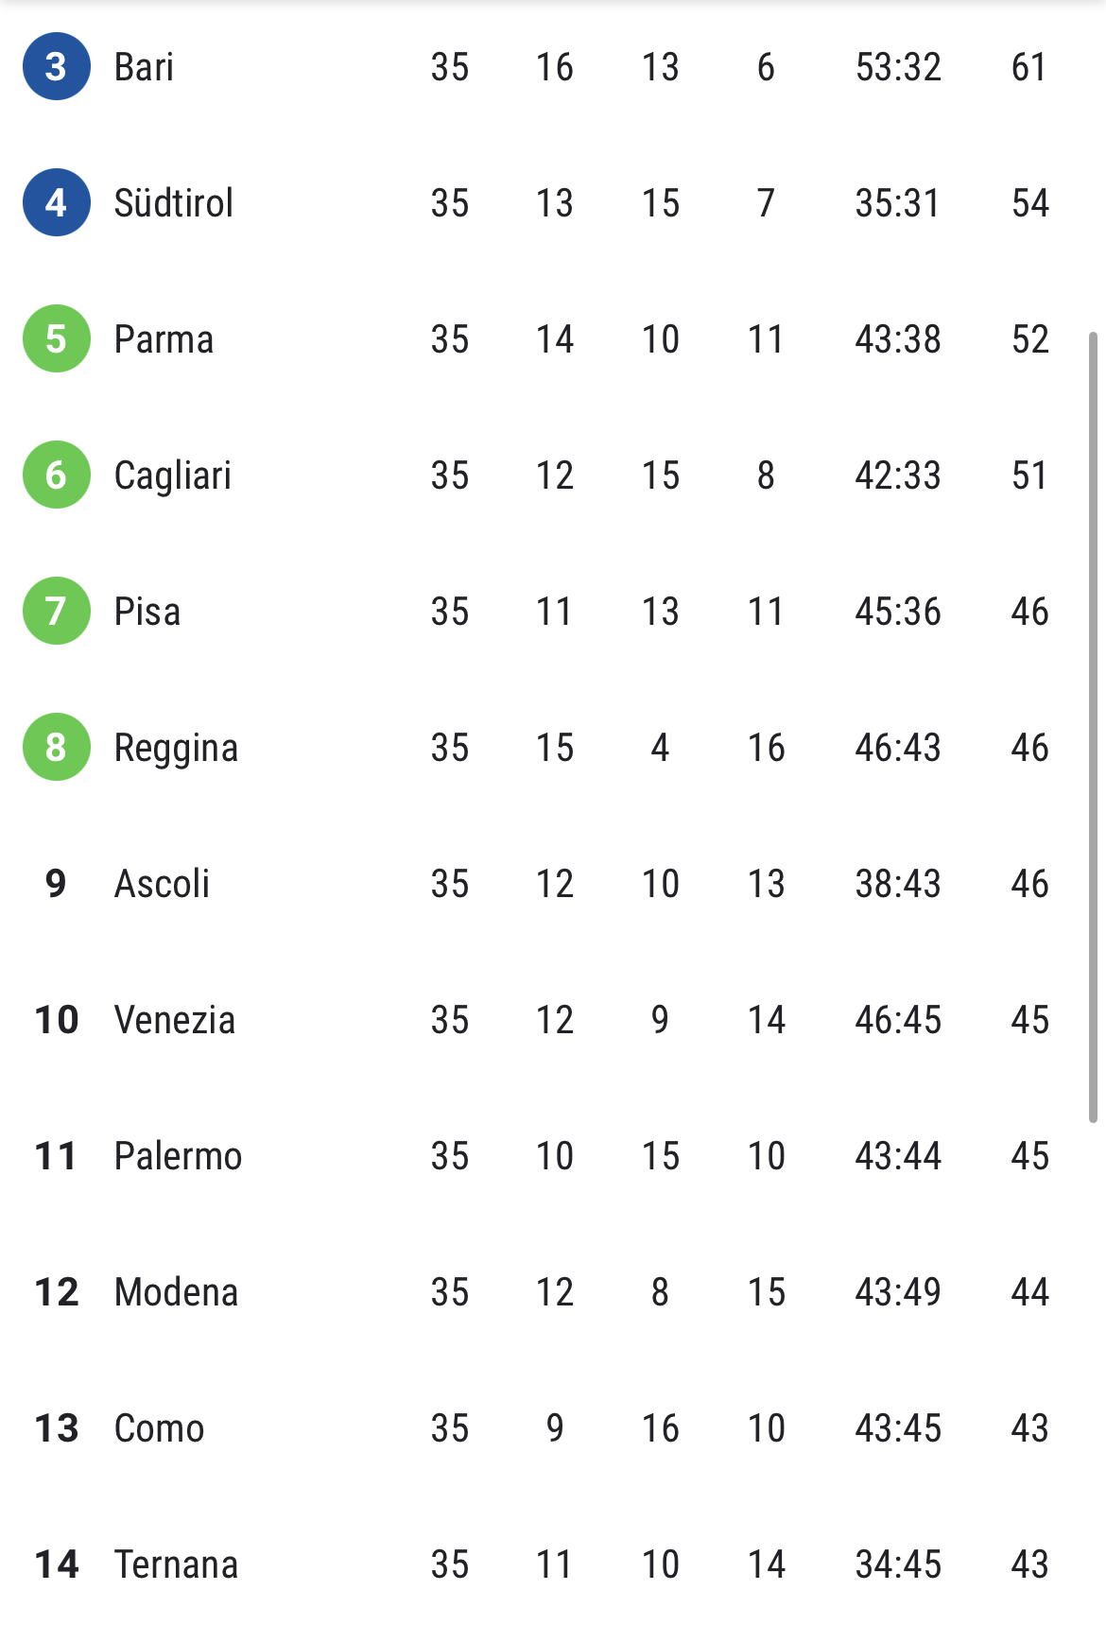Tap the green position 6 badge

[x=57, y=475]
